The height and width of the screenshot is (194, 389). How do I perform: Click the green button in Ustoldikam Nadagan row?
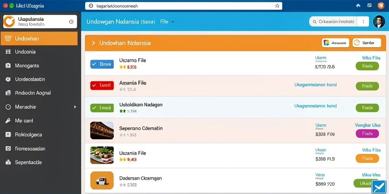tap(367, 108)
